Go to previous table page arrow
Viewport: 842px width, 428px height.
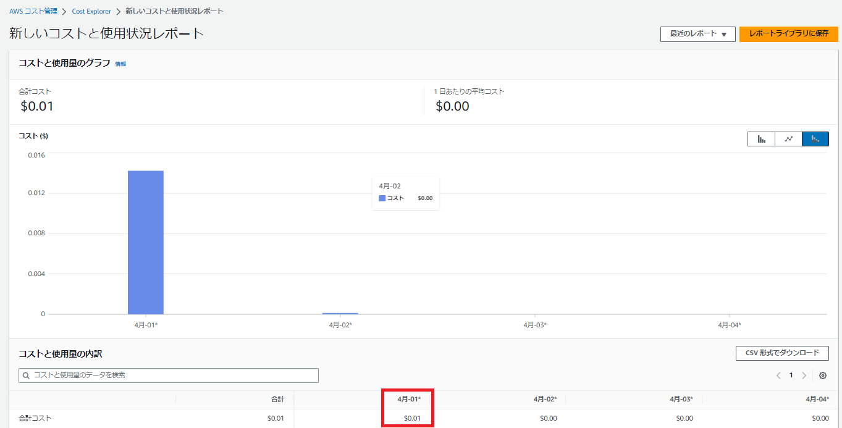[778, 376]
